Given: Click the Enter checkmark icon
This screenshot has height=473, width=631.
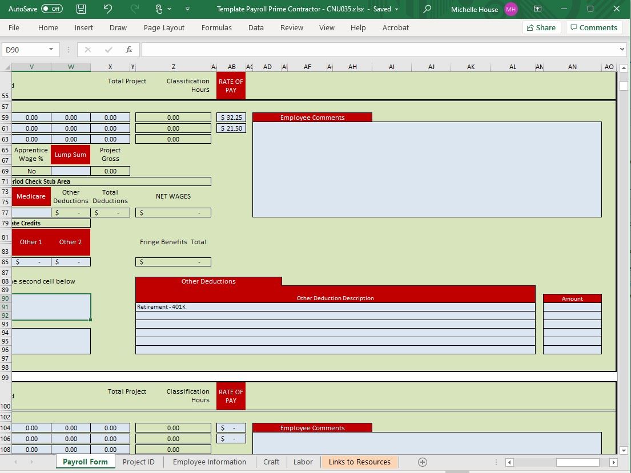Looking at the screenshot, I should tap(108, 50).
